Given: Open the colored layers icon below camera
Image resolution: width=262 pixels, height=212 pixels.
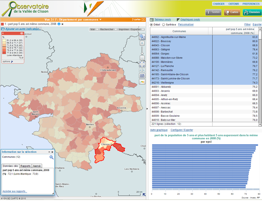Looking at the screenshot, I should pyautogui.click(x=142, y=82).
